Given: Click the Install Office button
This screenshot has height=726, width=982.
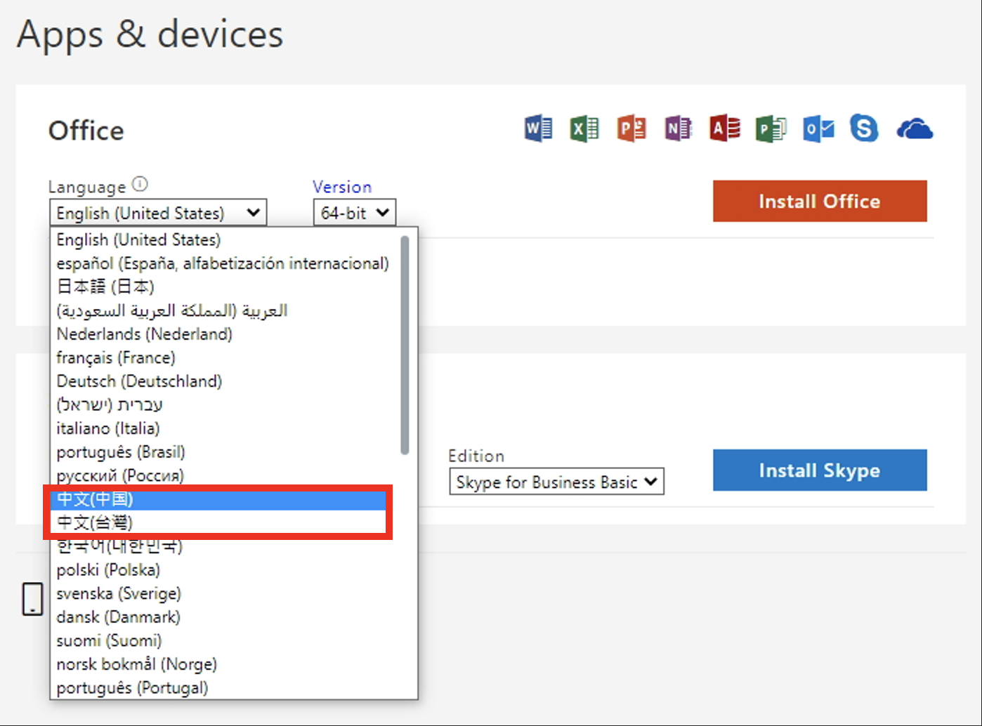Looking at the screenshot, I should 820,201.
